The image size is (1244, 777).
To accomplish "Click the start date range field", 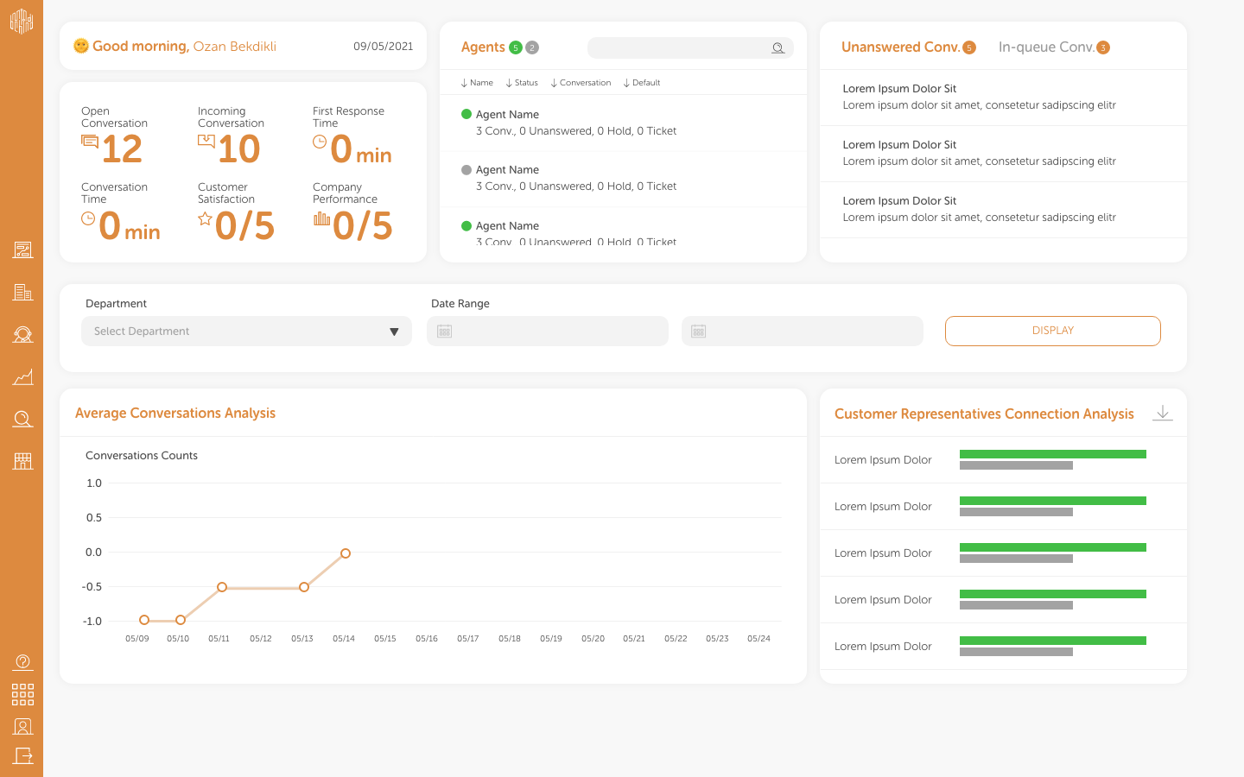I will click(548, 332).
